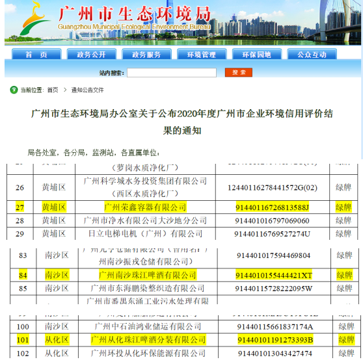Click the 站内搜索 search input field
This screenshot has width=363, height=364.
[172, 72]
